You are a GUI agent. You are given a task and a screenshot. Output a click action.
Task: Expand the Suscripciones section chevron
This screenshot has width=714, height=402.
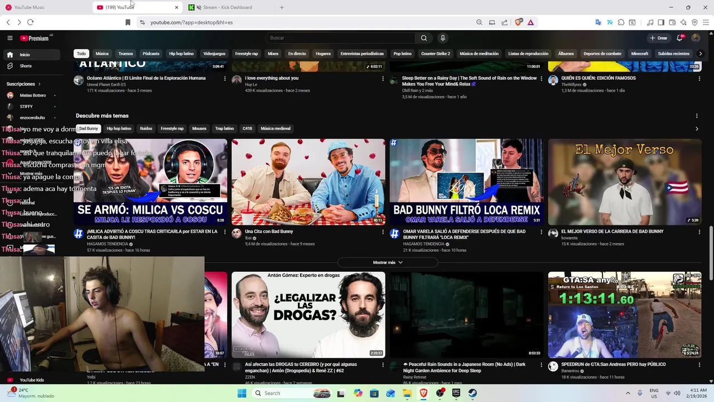(39, 84)
